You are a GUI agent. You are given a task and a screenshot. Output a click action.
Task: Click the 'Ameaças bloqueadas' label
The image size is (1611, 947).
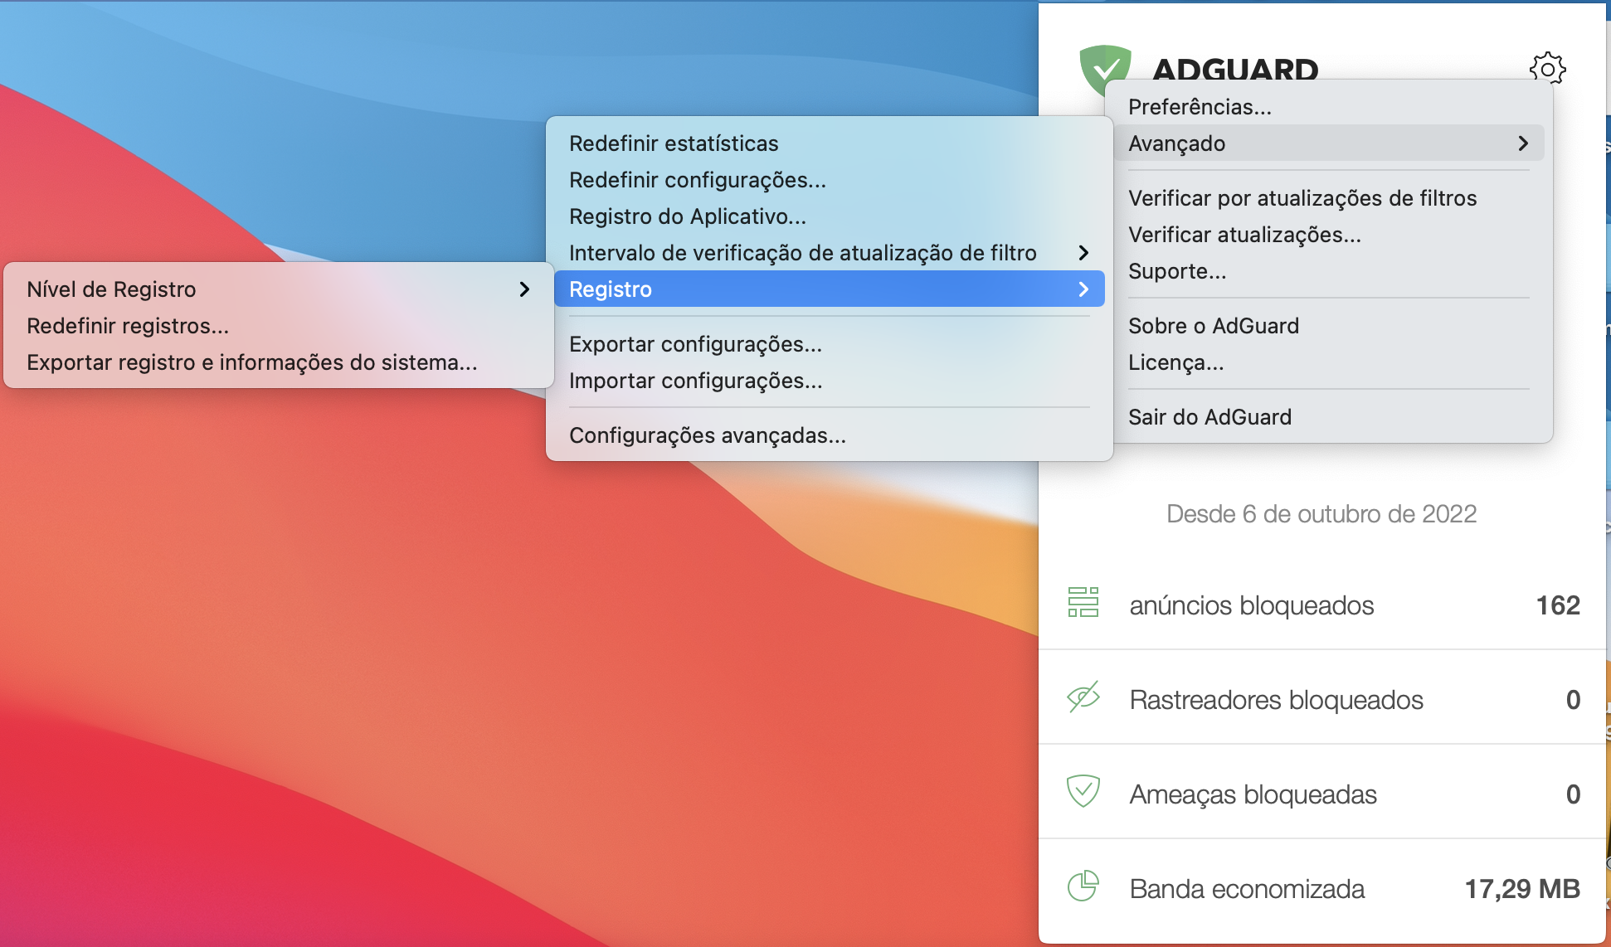pos(1253,794)
